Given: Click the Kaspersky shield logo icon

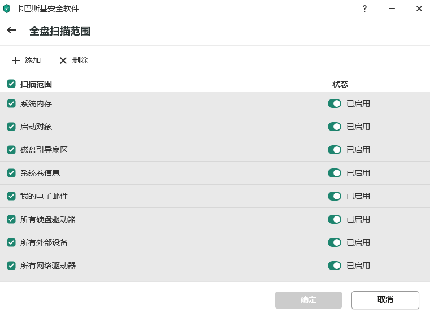Looking at the screenshot, I should pos(7,8).
